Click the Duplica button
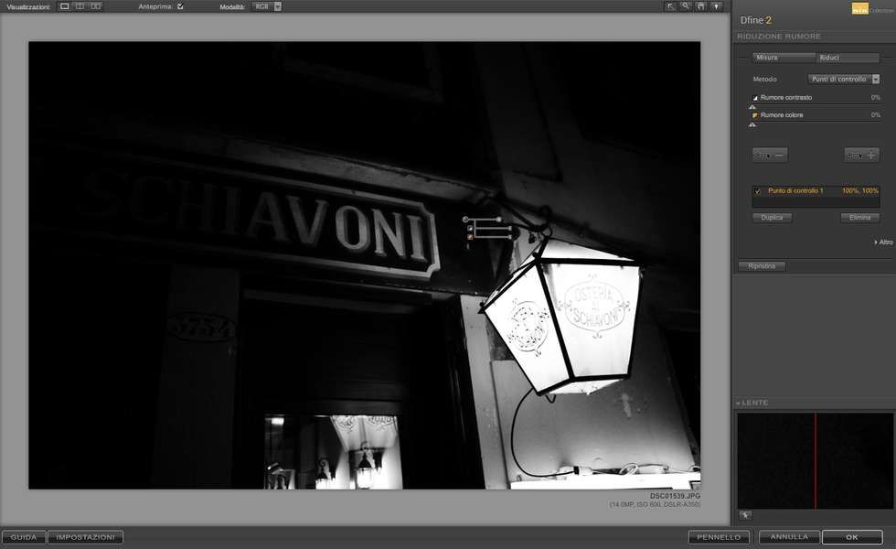This screenshot has width=896, height=549. (x=772, y=218)
